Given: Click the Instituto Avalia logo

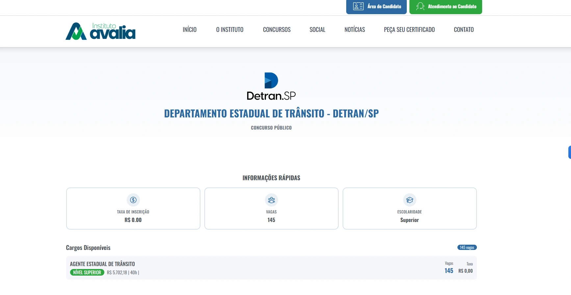Looking at the screenshot, I should [x=100, y=31].
